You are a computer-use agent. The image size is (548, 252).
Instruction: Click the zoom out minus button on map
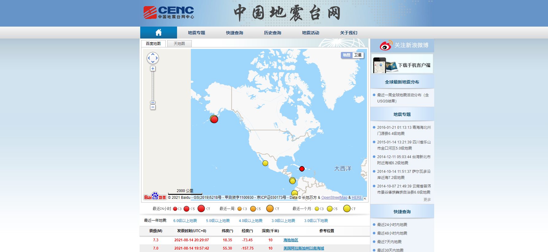(x=153, y=107)
